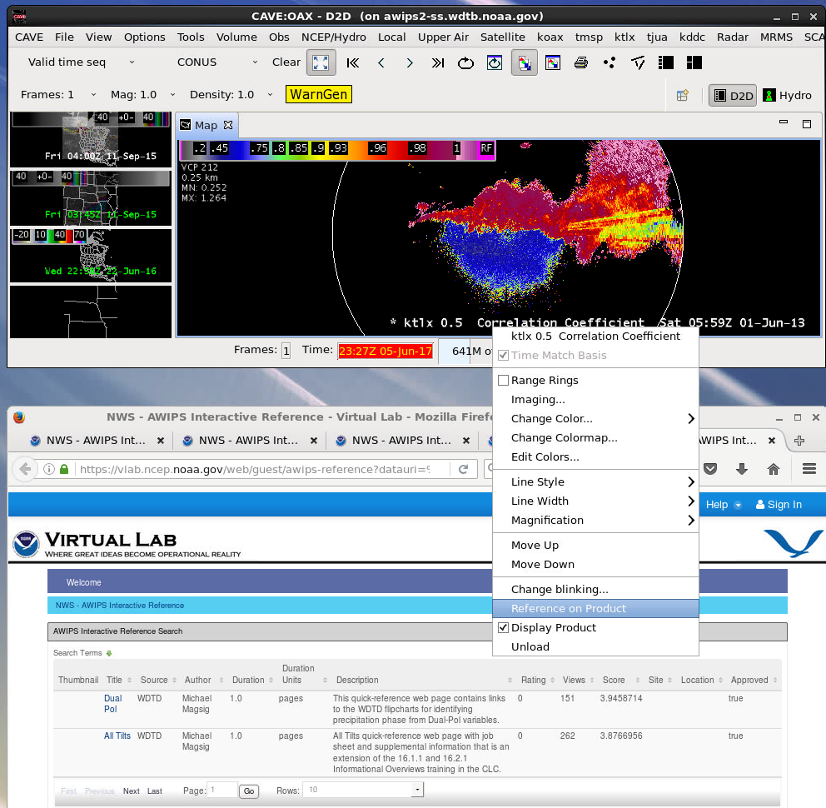The image size is (826, 808).
Task: Open the Satellite menu
Action: coord(503,37)
